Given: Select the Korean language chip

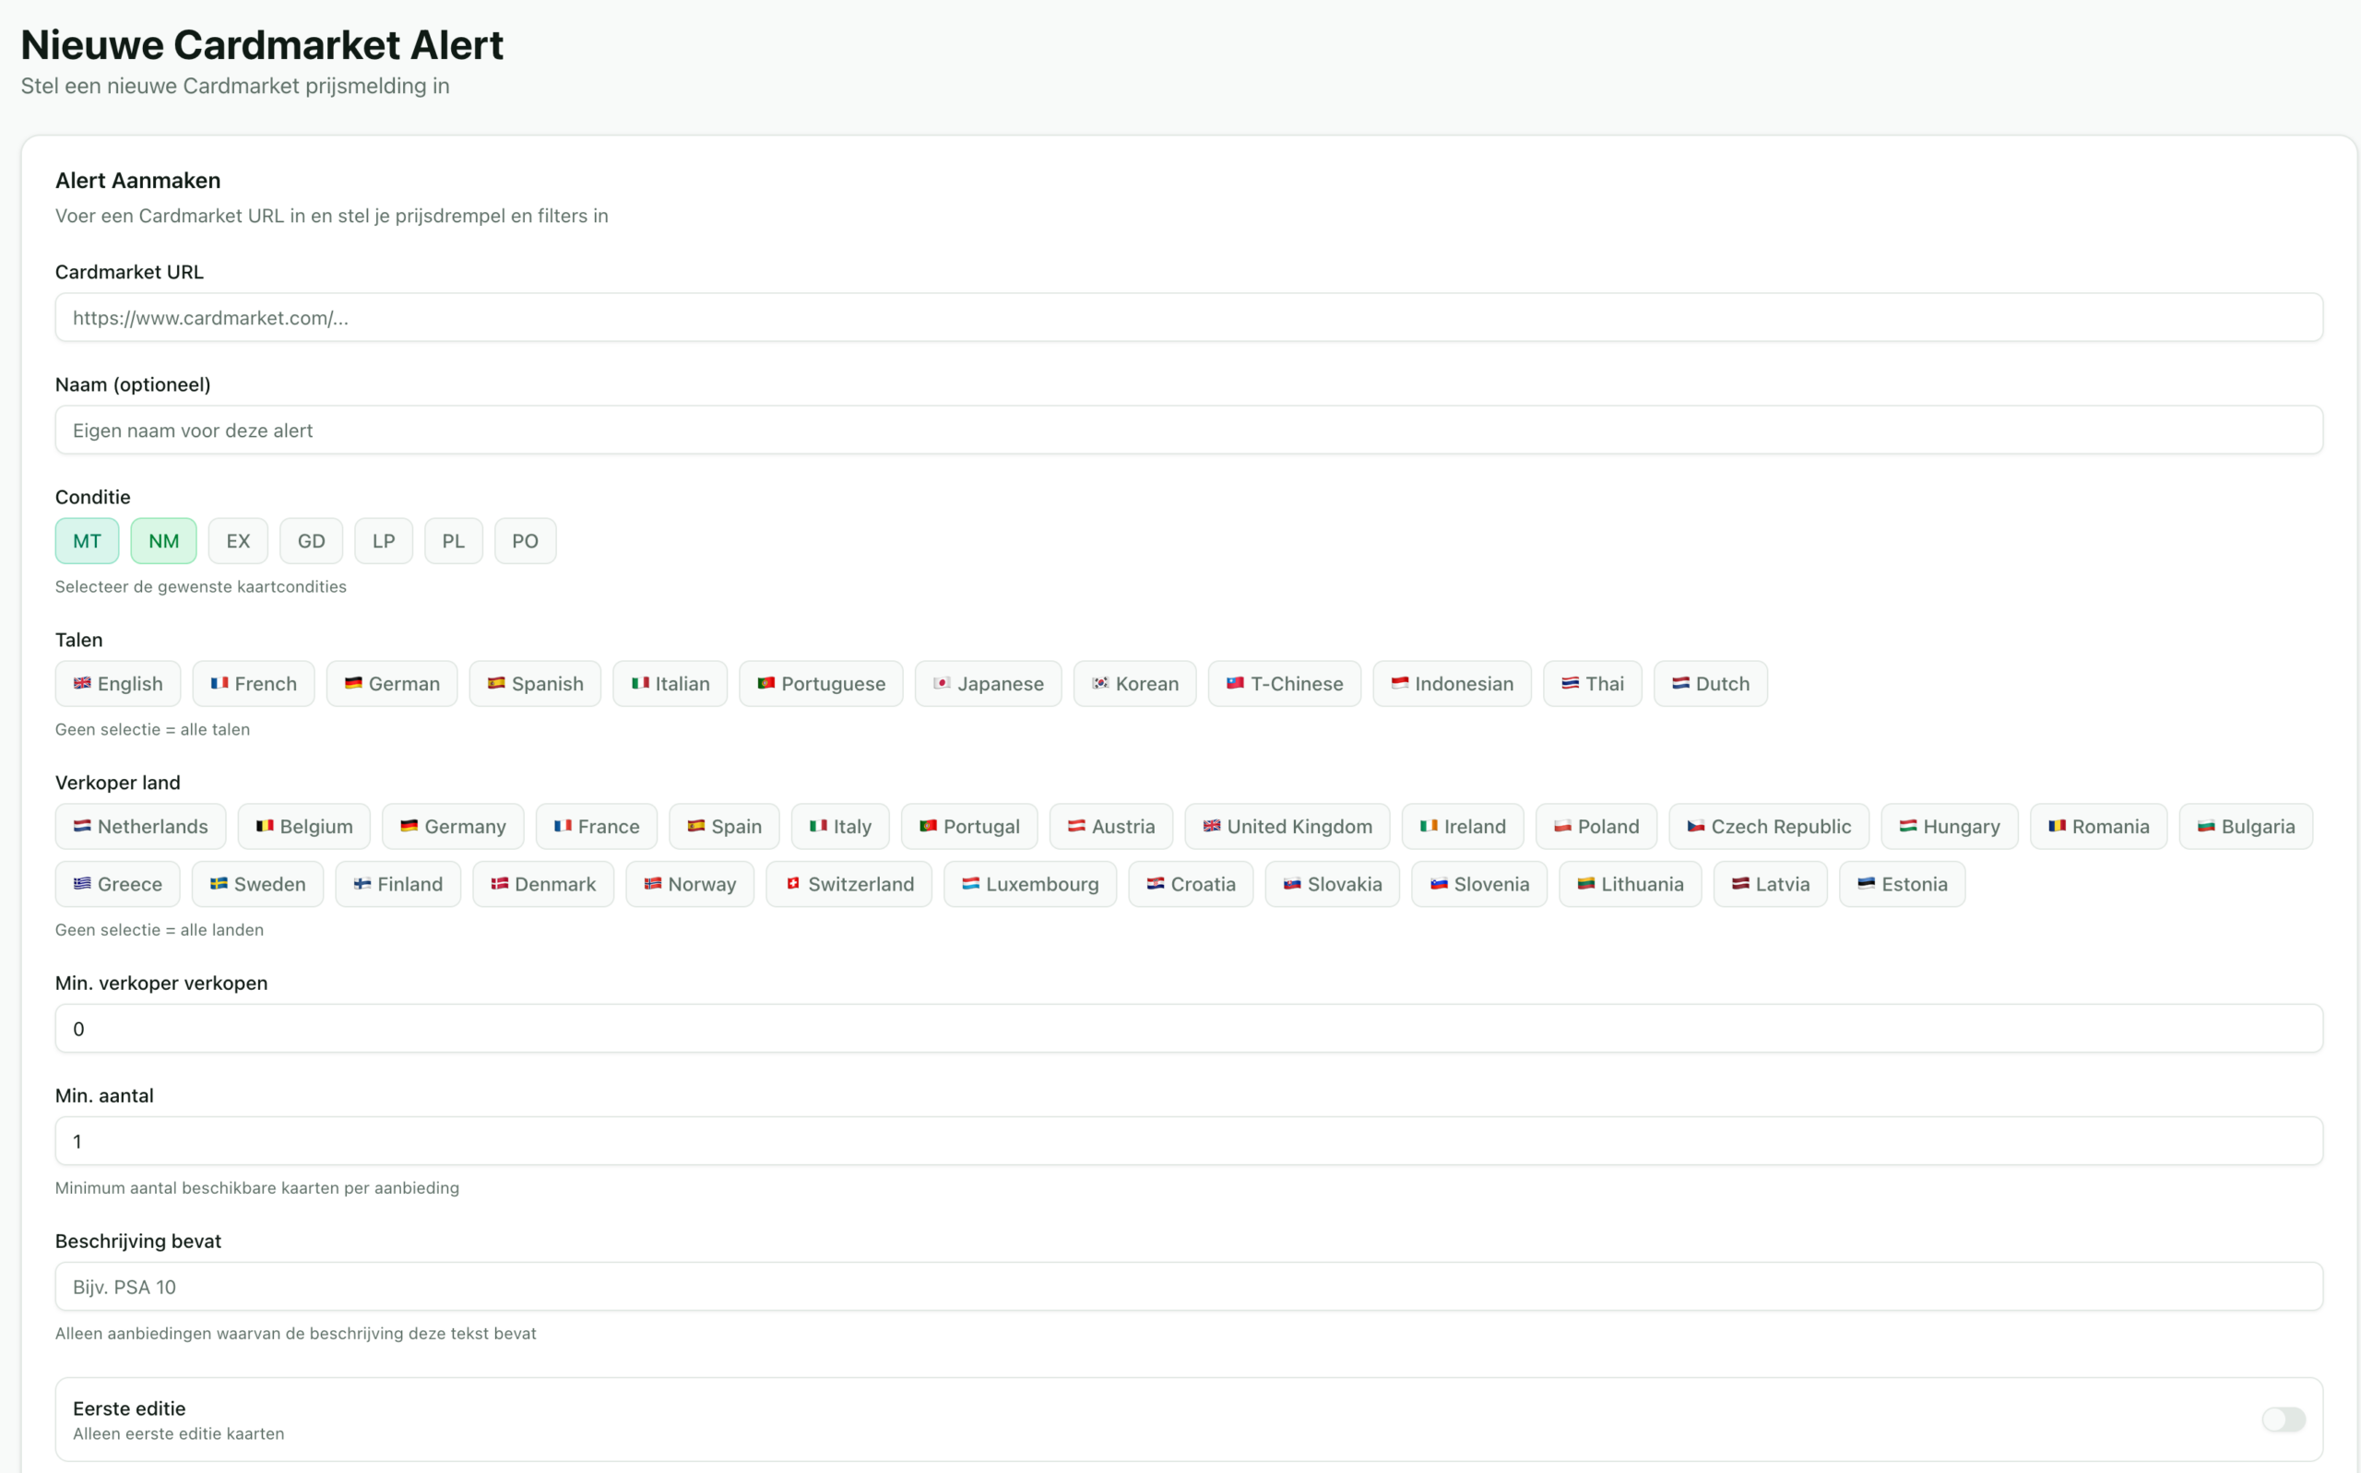Looking at the screenshot, I should [x=1134, y=684].
